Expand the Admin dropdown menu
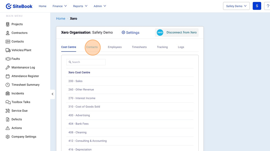Viewport: 270px width, 151px height. (100, 6)
